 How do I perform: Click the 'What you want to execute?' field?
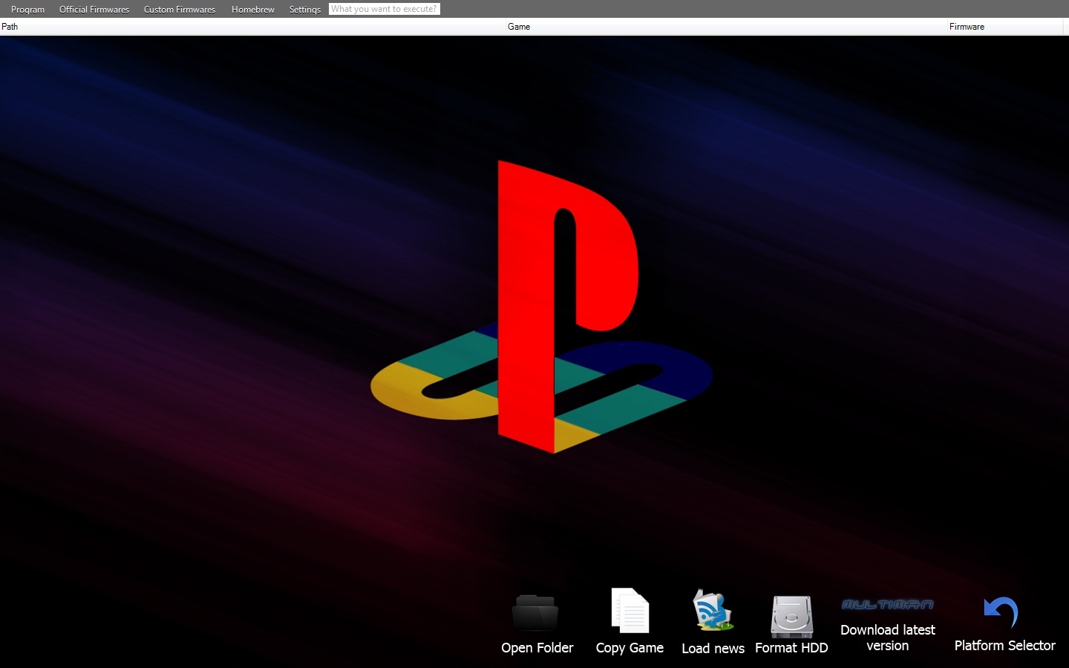click(x=385, y=9)
